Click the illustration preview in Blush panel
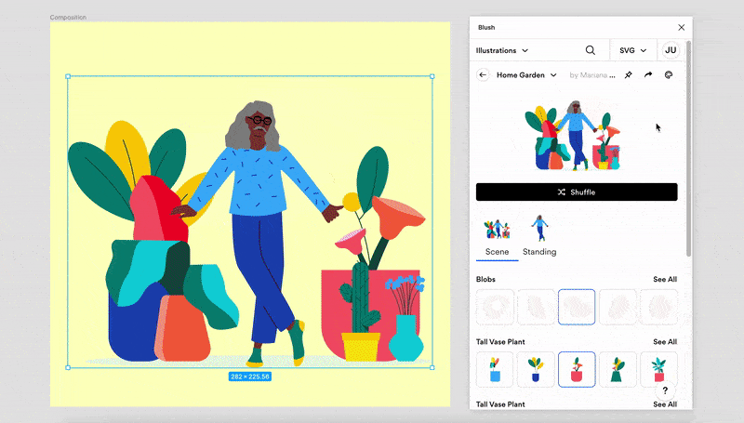The height and width of the screenshot is (423, 744). (x=573, y=136)
